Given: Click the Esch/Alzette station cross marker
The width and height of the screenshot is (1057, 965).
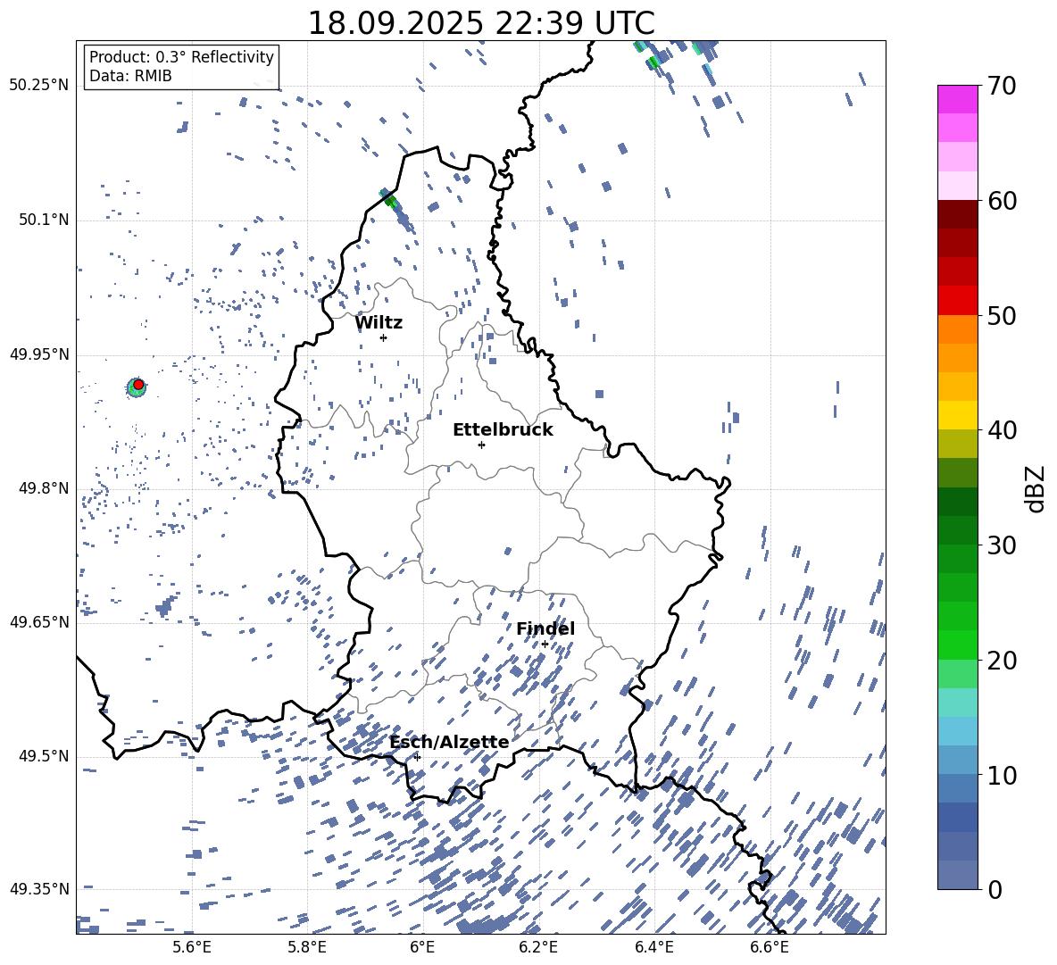Looking at the screenshot, I should tap(417, 757).
